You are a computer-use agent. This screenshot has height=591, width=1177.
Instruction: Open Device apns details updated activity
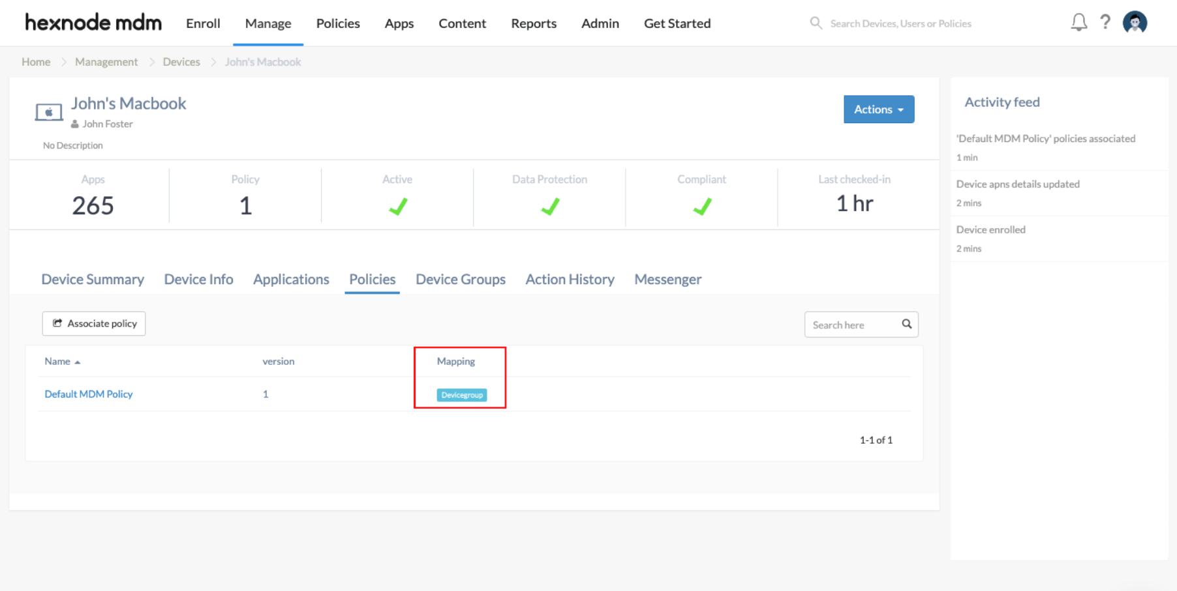[1018, 184]
